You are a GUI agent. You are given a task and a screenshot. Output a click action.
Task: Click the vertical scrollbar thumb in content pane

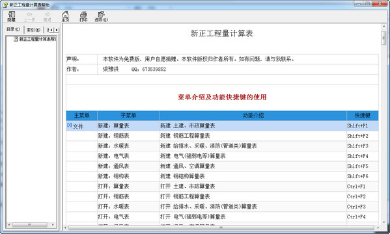point(383,38)
